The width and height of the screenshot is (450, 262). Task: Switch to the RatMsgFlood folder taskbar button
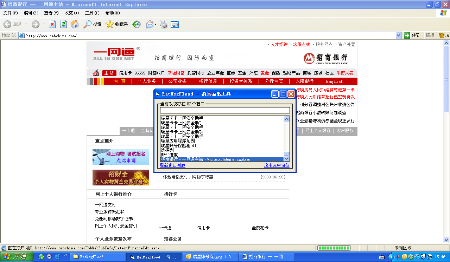click(97, 257)
